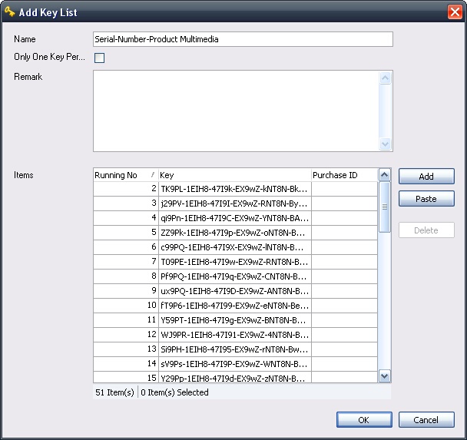Click Remark scrollbar down arrow

386,144
